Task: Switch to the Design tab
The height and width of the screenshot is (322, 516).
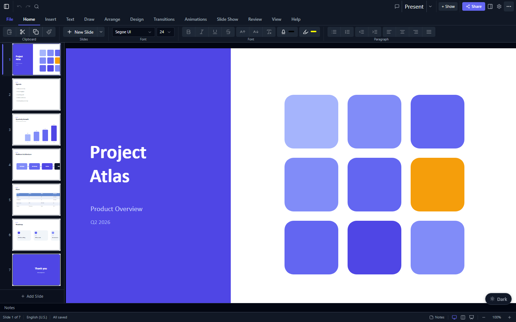Action: [x=137, y=19]
